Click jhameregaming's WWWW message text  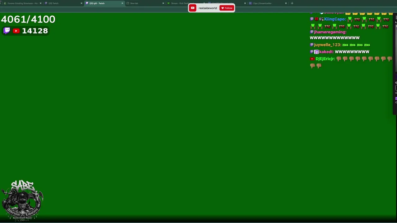click(335, 38)
